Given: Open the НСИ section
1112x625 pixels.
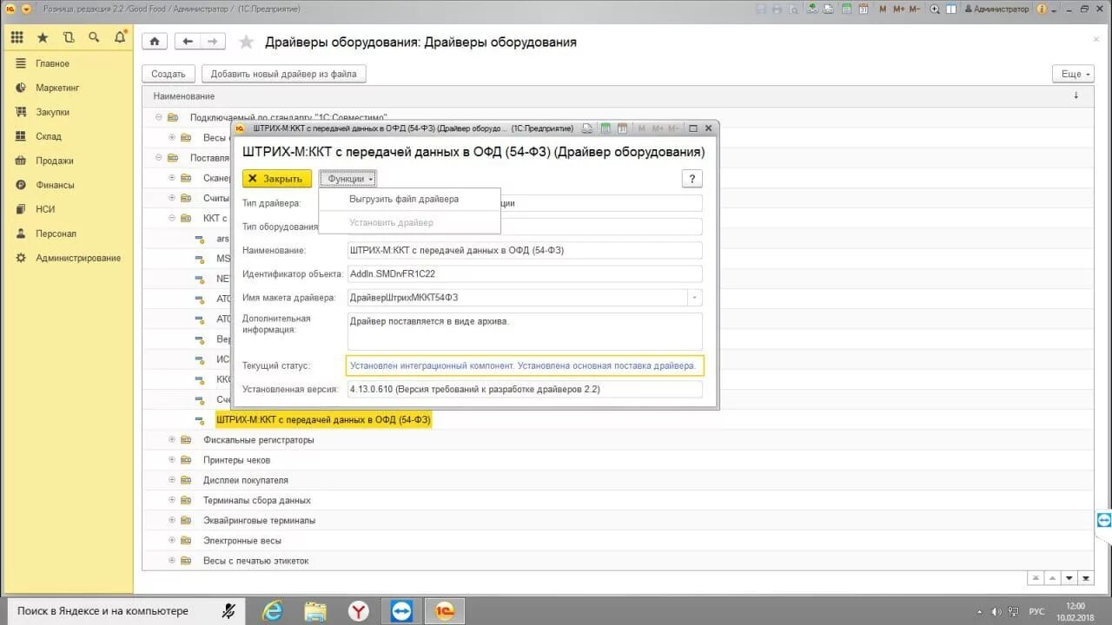Looking at the screenshot, I should (45, 209).
